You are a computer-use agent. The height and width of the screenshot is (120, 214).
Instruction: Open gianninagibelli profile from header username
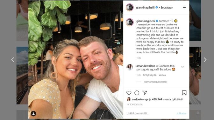(145, 8)
